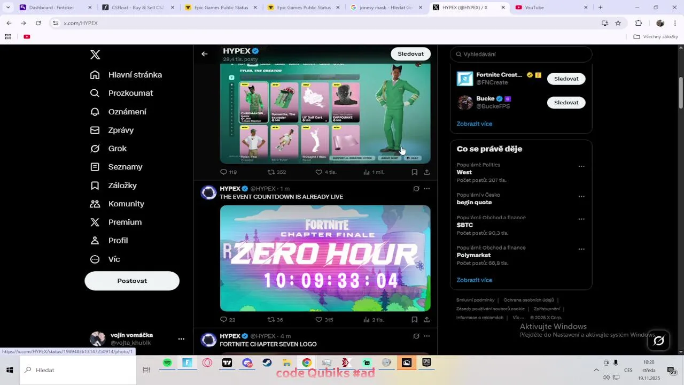Open Epic Games Launcher from taskbar
Screen dimensions: 684x385
426,363
